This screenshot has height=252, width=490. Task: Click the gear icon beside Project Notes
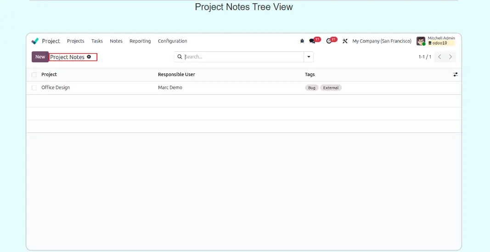point(89,57)
